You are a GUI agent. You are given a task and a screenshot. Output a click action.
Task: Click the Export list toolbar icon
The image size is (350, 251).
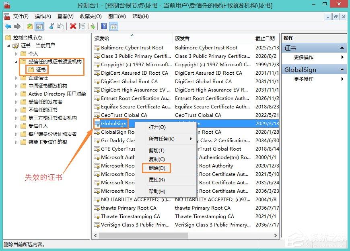[92, 27]
